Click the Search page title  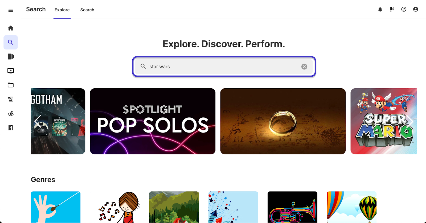36,9
